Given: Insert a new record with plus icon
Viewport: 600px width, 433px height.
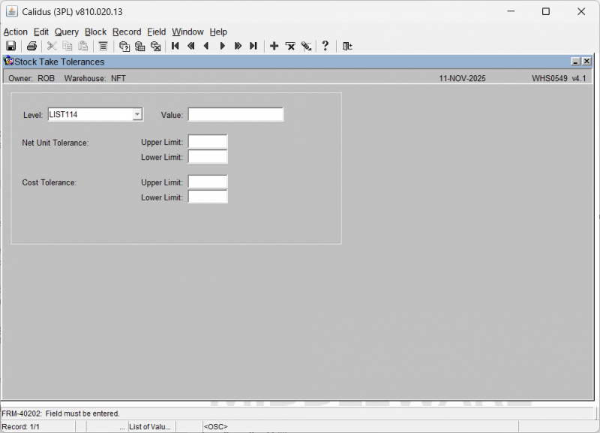Looking at the screenshot, I should point(274,47).
